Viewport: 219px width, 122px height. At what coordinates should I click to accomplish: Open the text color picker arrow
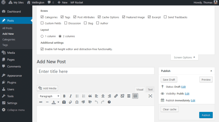(x=58, y=102)
